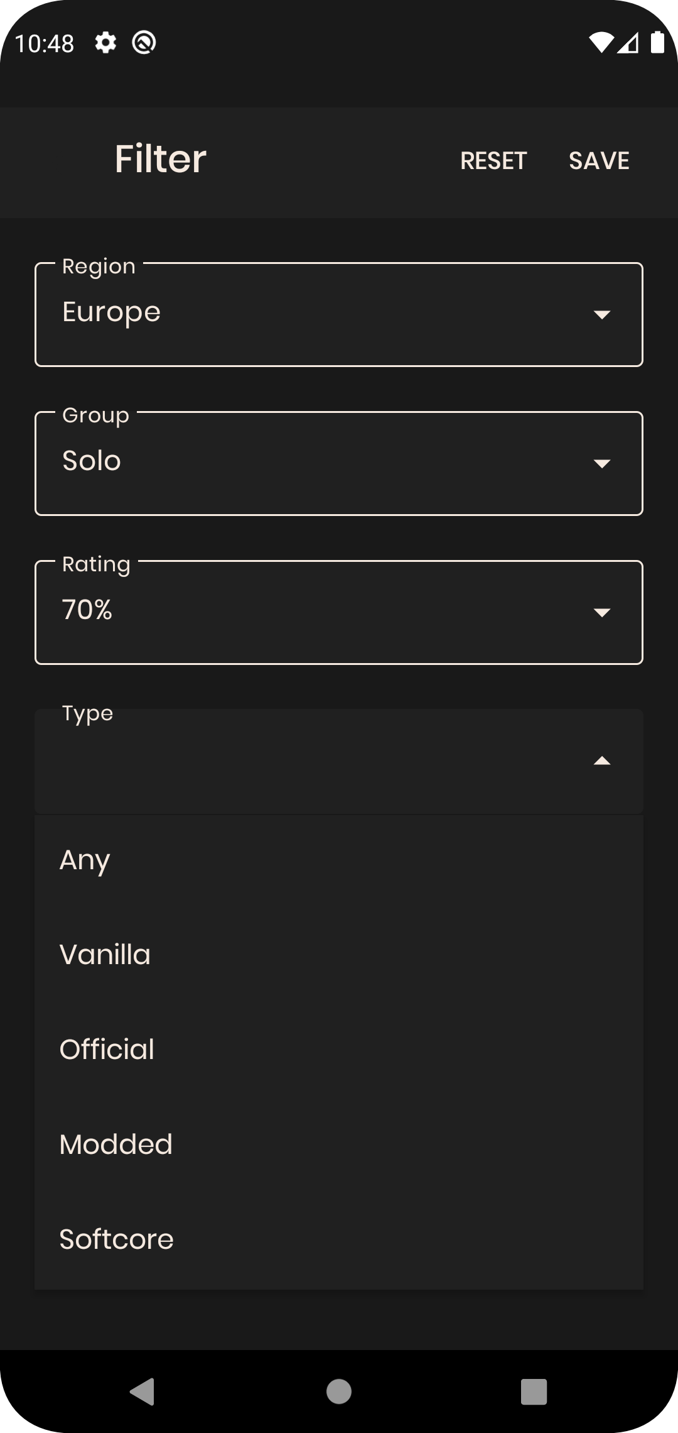
Task: Select Any from Type list
Action: (x=339, y=860)
